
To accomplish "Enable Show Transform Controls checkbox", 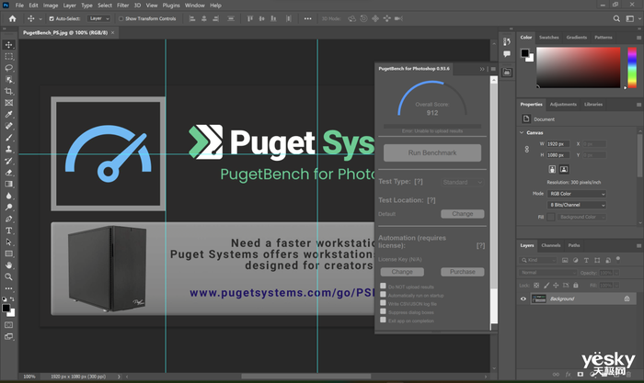I will [x=121, y=18].
